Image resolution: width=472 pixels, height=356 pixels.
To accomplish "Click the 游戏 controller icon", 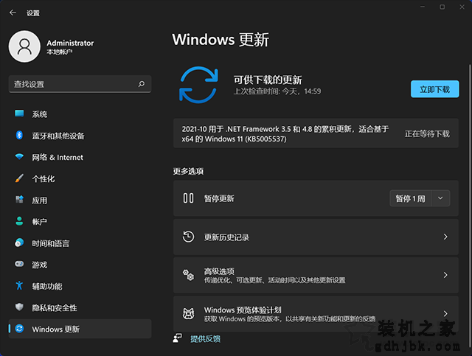I will coord(19,264).
